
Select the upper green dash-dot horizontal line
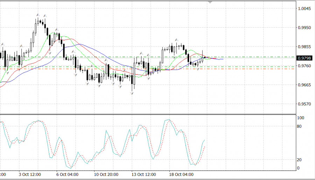(x=245, y=57)
